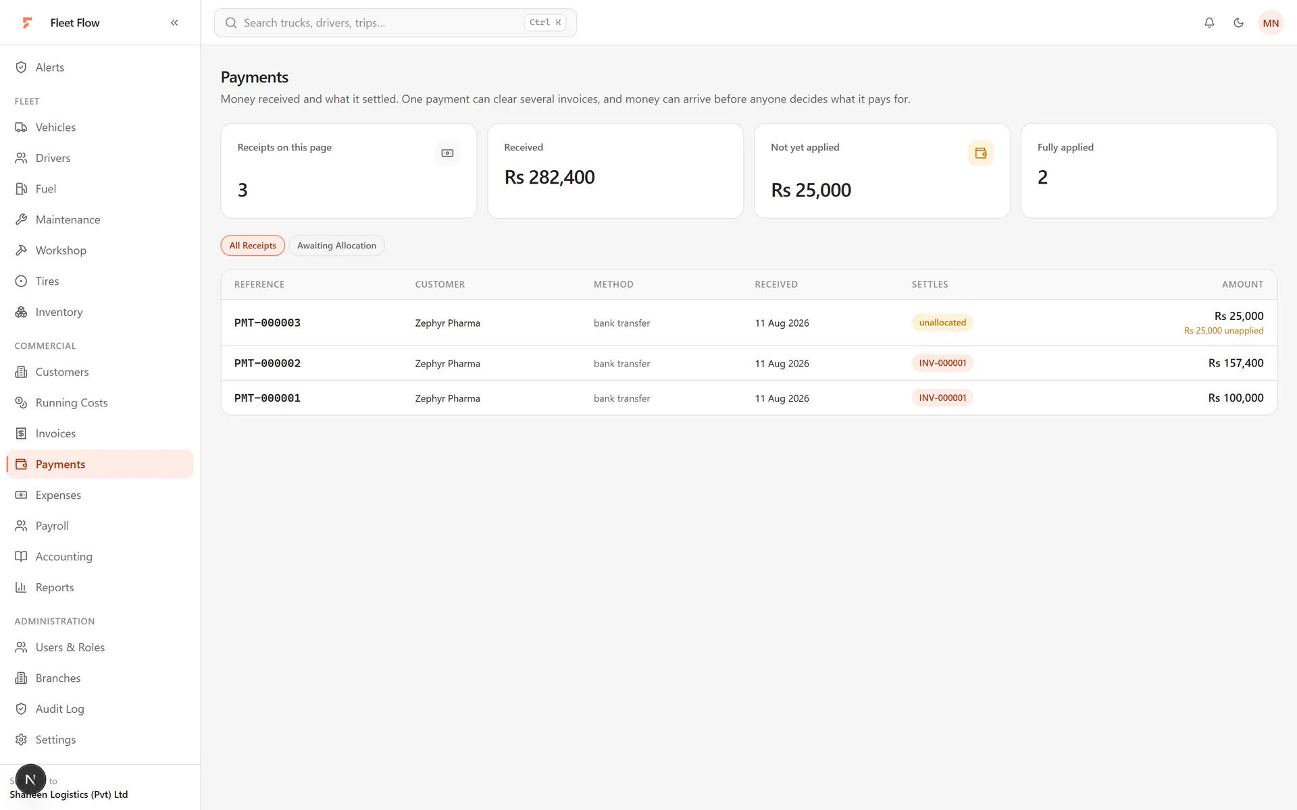Focus the search trucks, drivers, trips field
This screenshot has width=1297, height=810.
point(395,23)
